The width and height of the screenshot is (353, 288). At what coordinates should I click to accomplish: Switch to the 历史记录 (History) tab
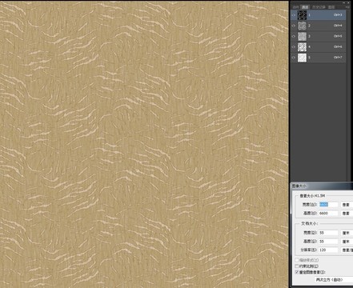point(319,7)
